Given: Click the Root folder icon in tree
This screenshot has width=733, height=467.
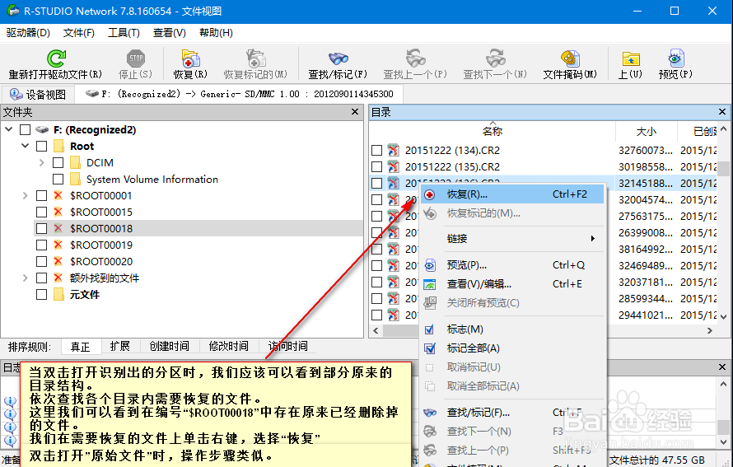Looking at the screenshot, I should click(59, 147).
